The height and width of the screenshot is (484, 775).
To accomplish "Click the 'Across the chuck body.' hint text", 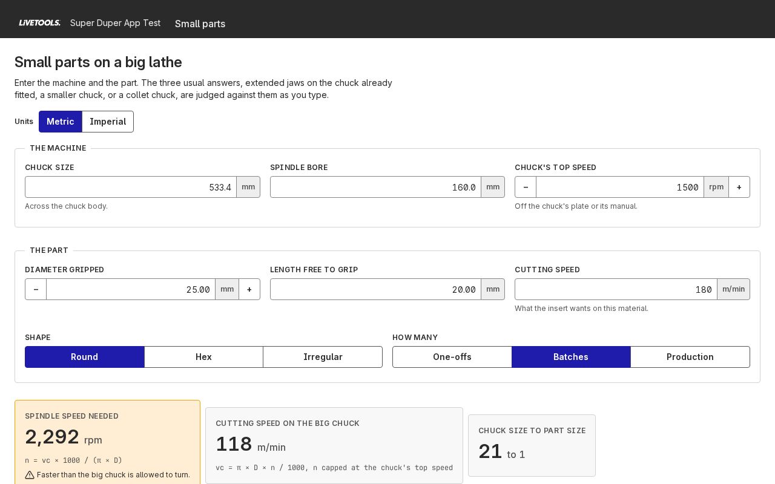I will [66, 206].
